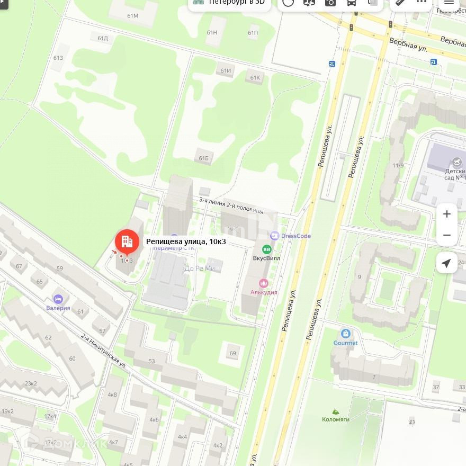The height and width of the screenshot is (466, 466).
Task: Click the Репищева улица, 10к3 address label
Action: coord(186,241)
